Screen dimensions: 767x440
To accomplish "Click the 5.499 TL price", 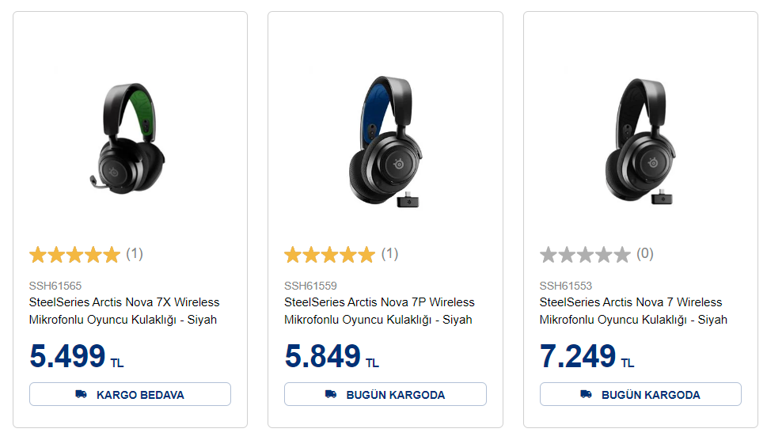I will tap(76, 357).
